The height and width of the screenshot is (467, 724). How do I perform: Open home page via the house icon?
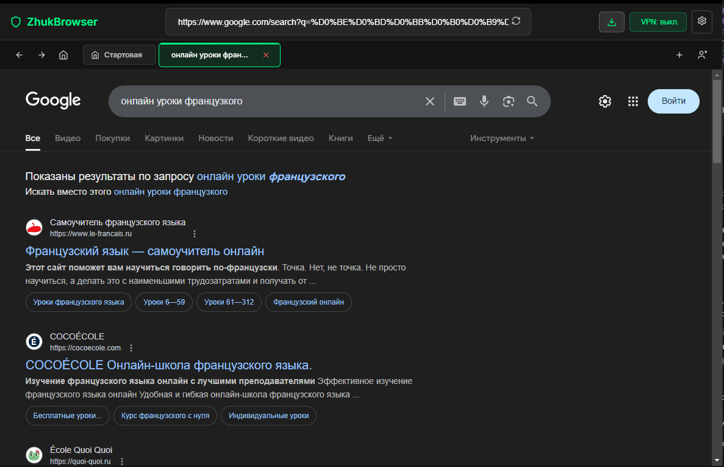click(63, 55)
